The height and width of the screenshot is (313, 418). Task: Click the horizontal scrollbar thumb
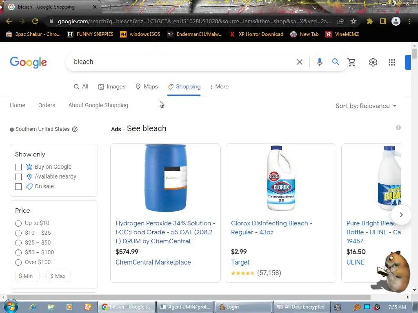point(189,297)
